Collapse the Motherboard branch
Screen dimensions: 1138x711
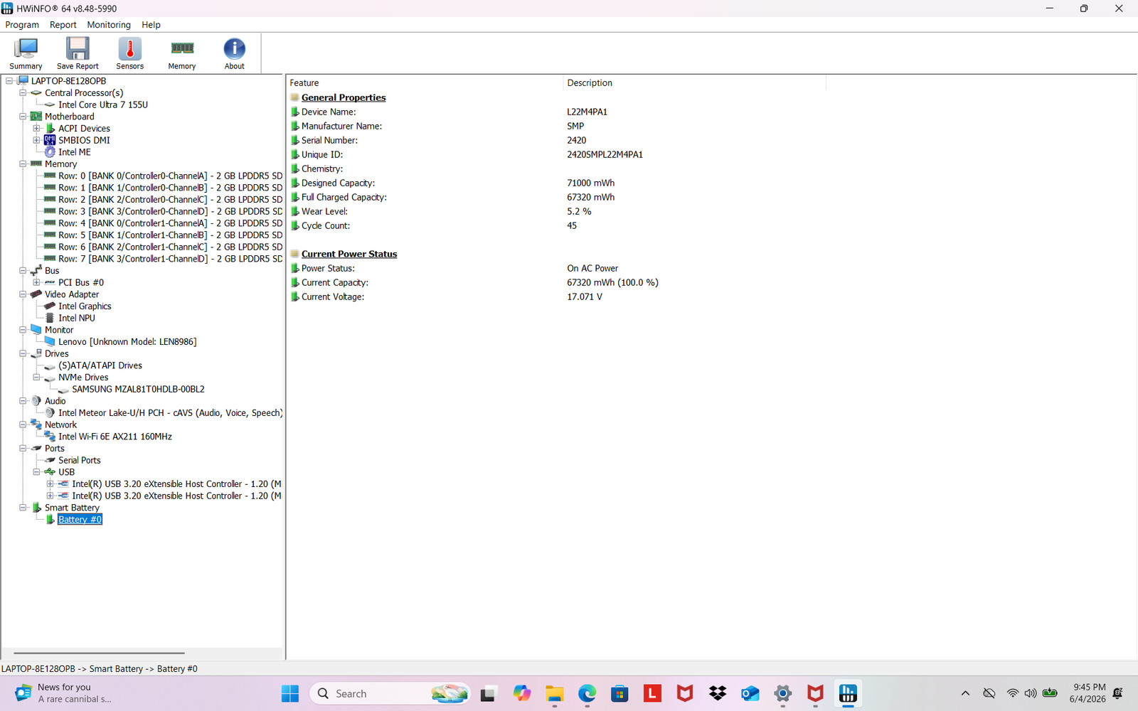[23, 117]
